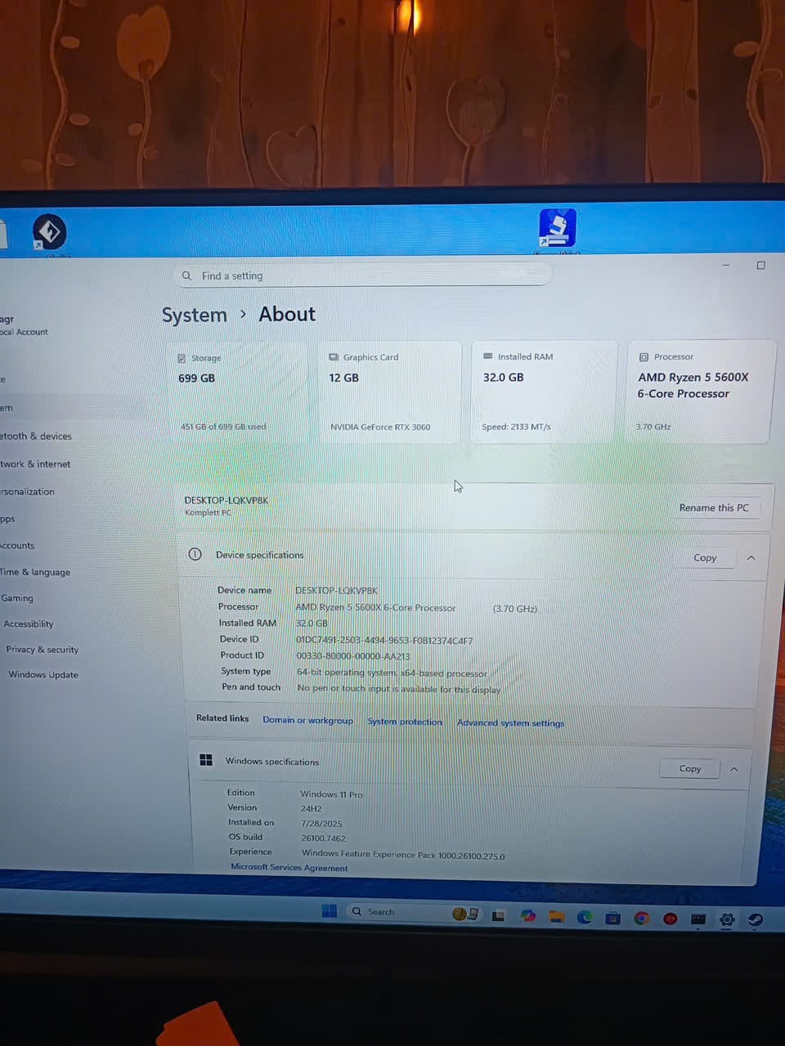Open the dark diamond desktop shortcut icon
This screenshot has height=1046, width=785.
(49, 232)
